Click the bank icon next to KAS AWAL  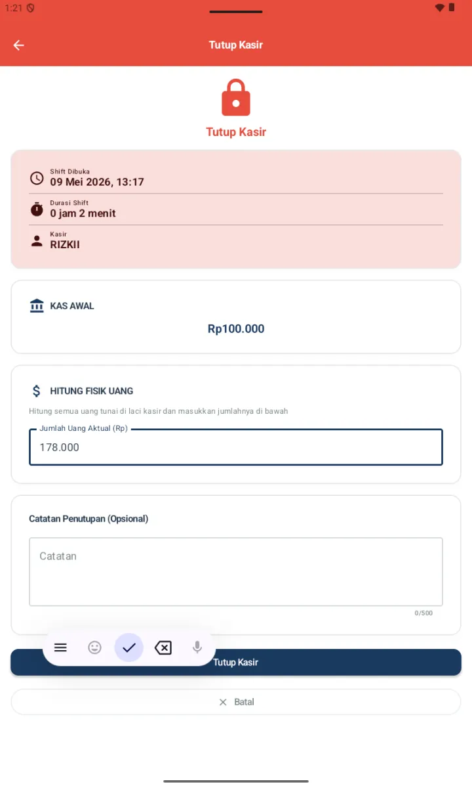[x=37, y=306]
